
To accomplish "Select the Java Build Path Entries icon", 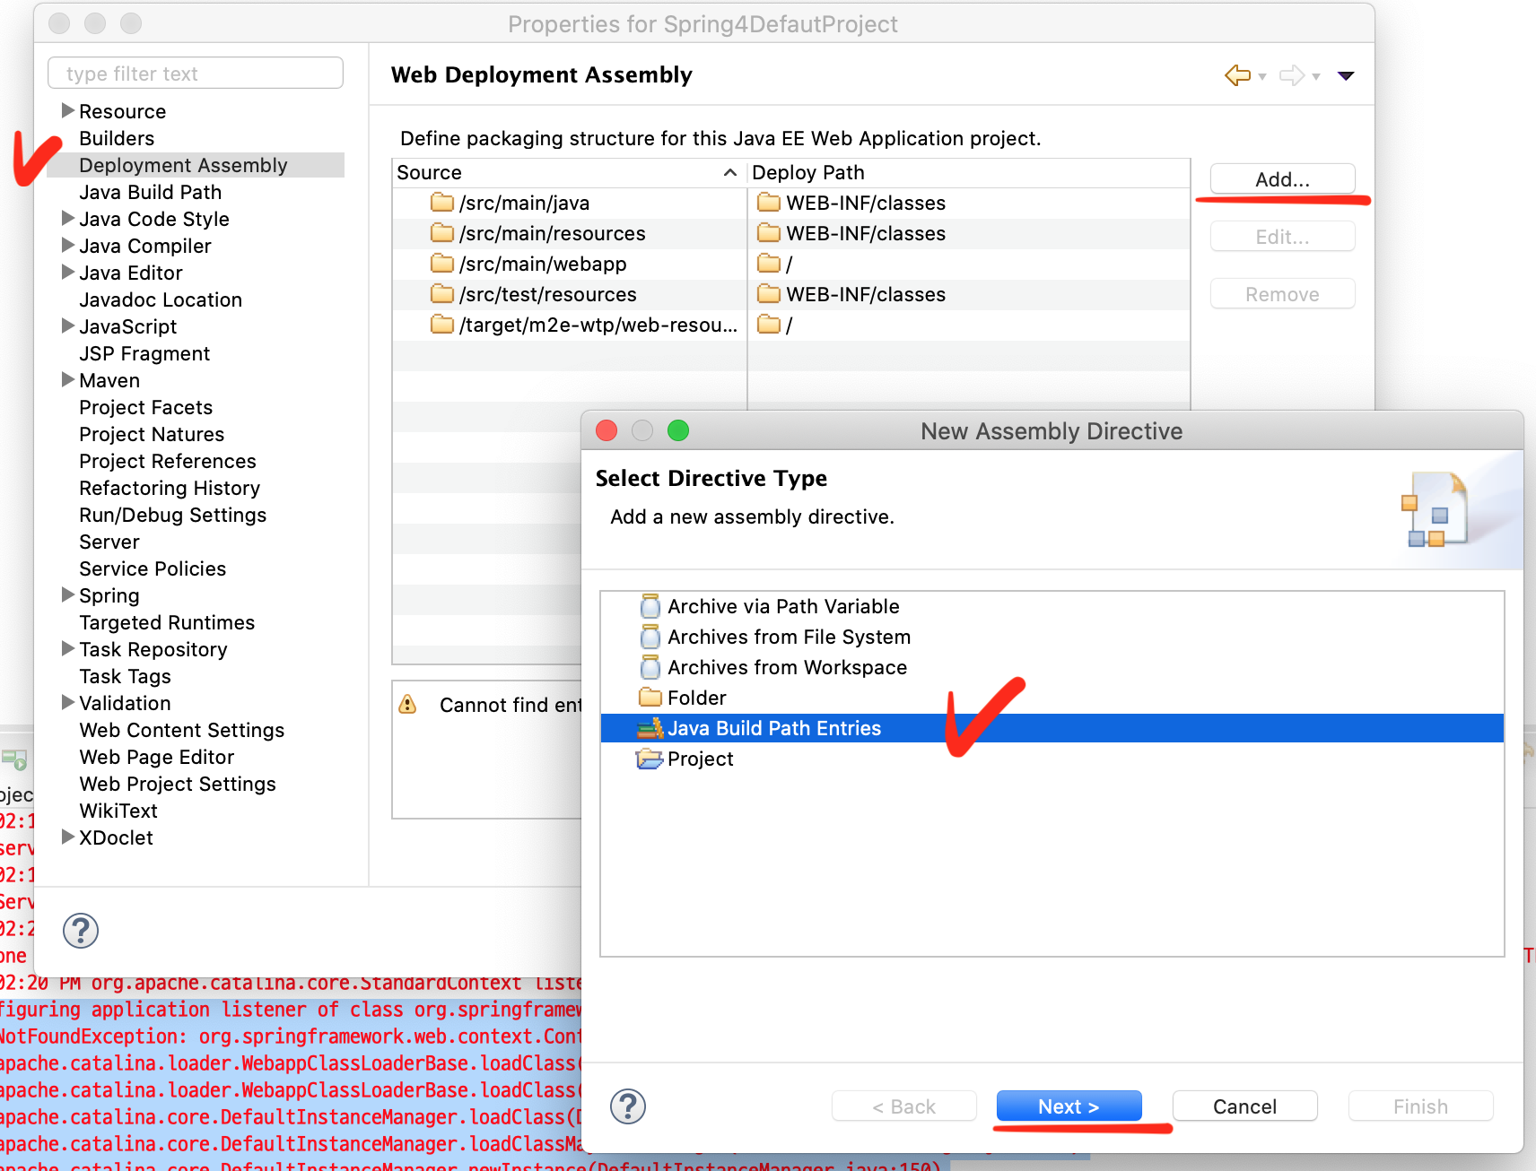I will pos(650,728).
